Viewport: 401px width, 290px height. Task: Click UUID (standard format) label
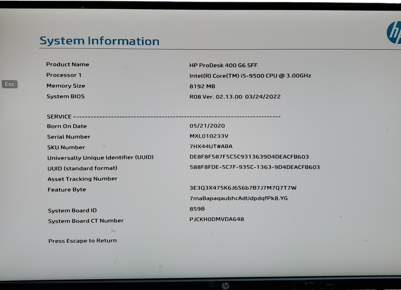82,168
